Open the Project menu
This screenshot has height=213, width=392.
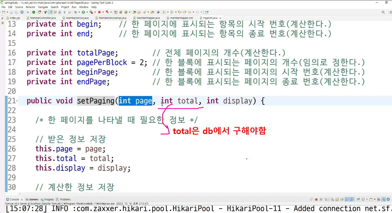click(x=65, y=7)
